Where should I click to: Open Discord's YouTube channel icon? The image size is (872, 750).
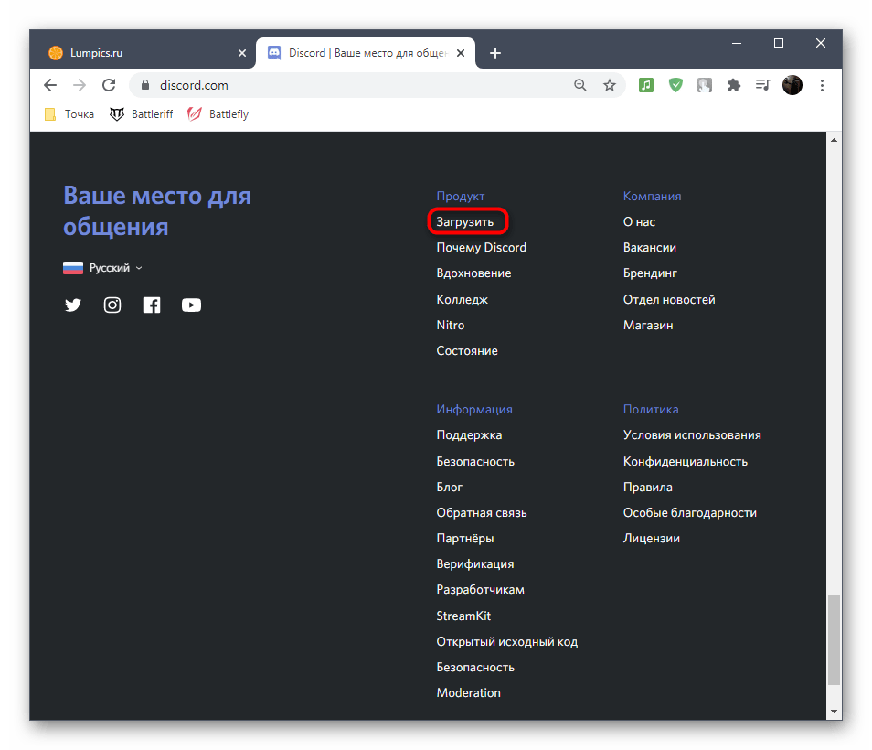[x=191, y=305]
